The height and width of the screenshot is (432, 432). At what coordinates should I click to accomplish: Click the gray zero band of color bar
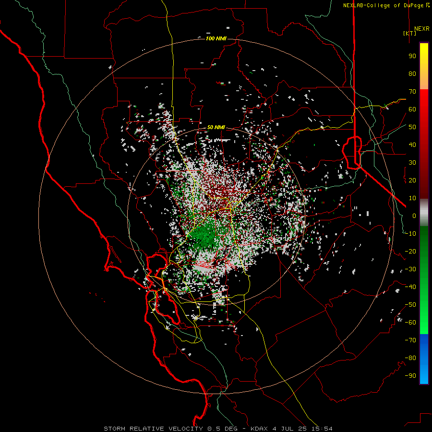[x=424, y=213]
